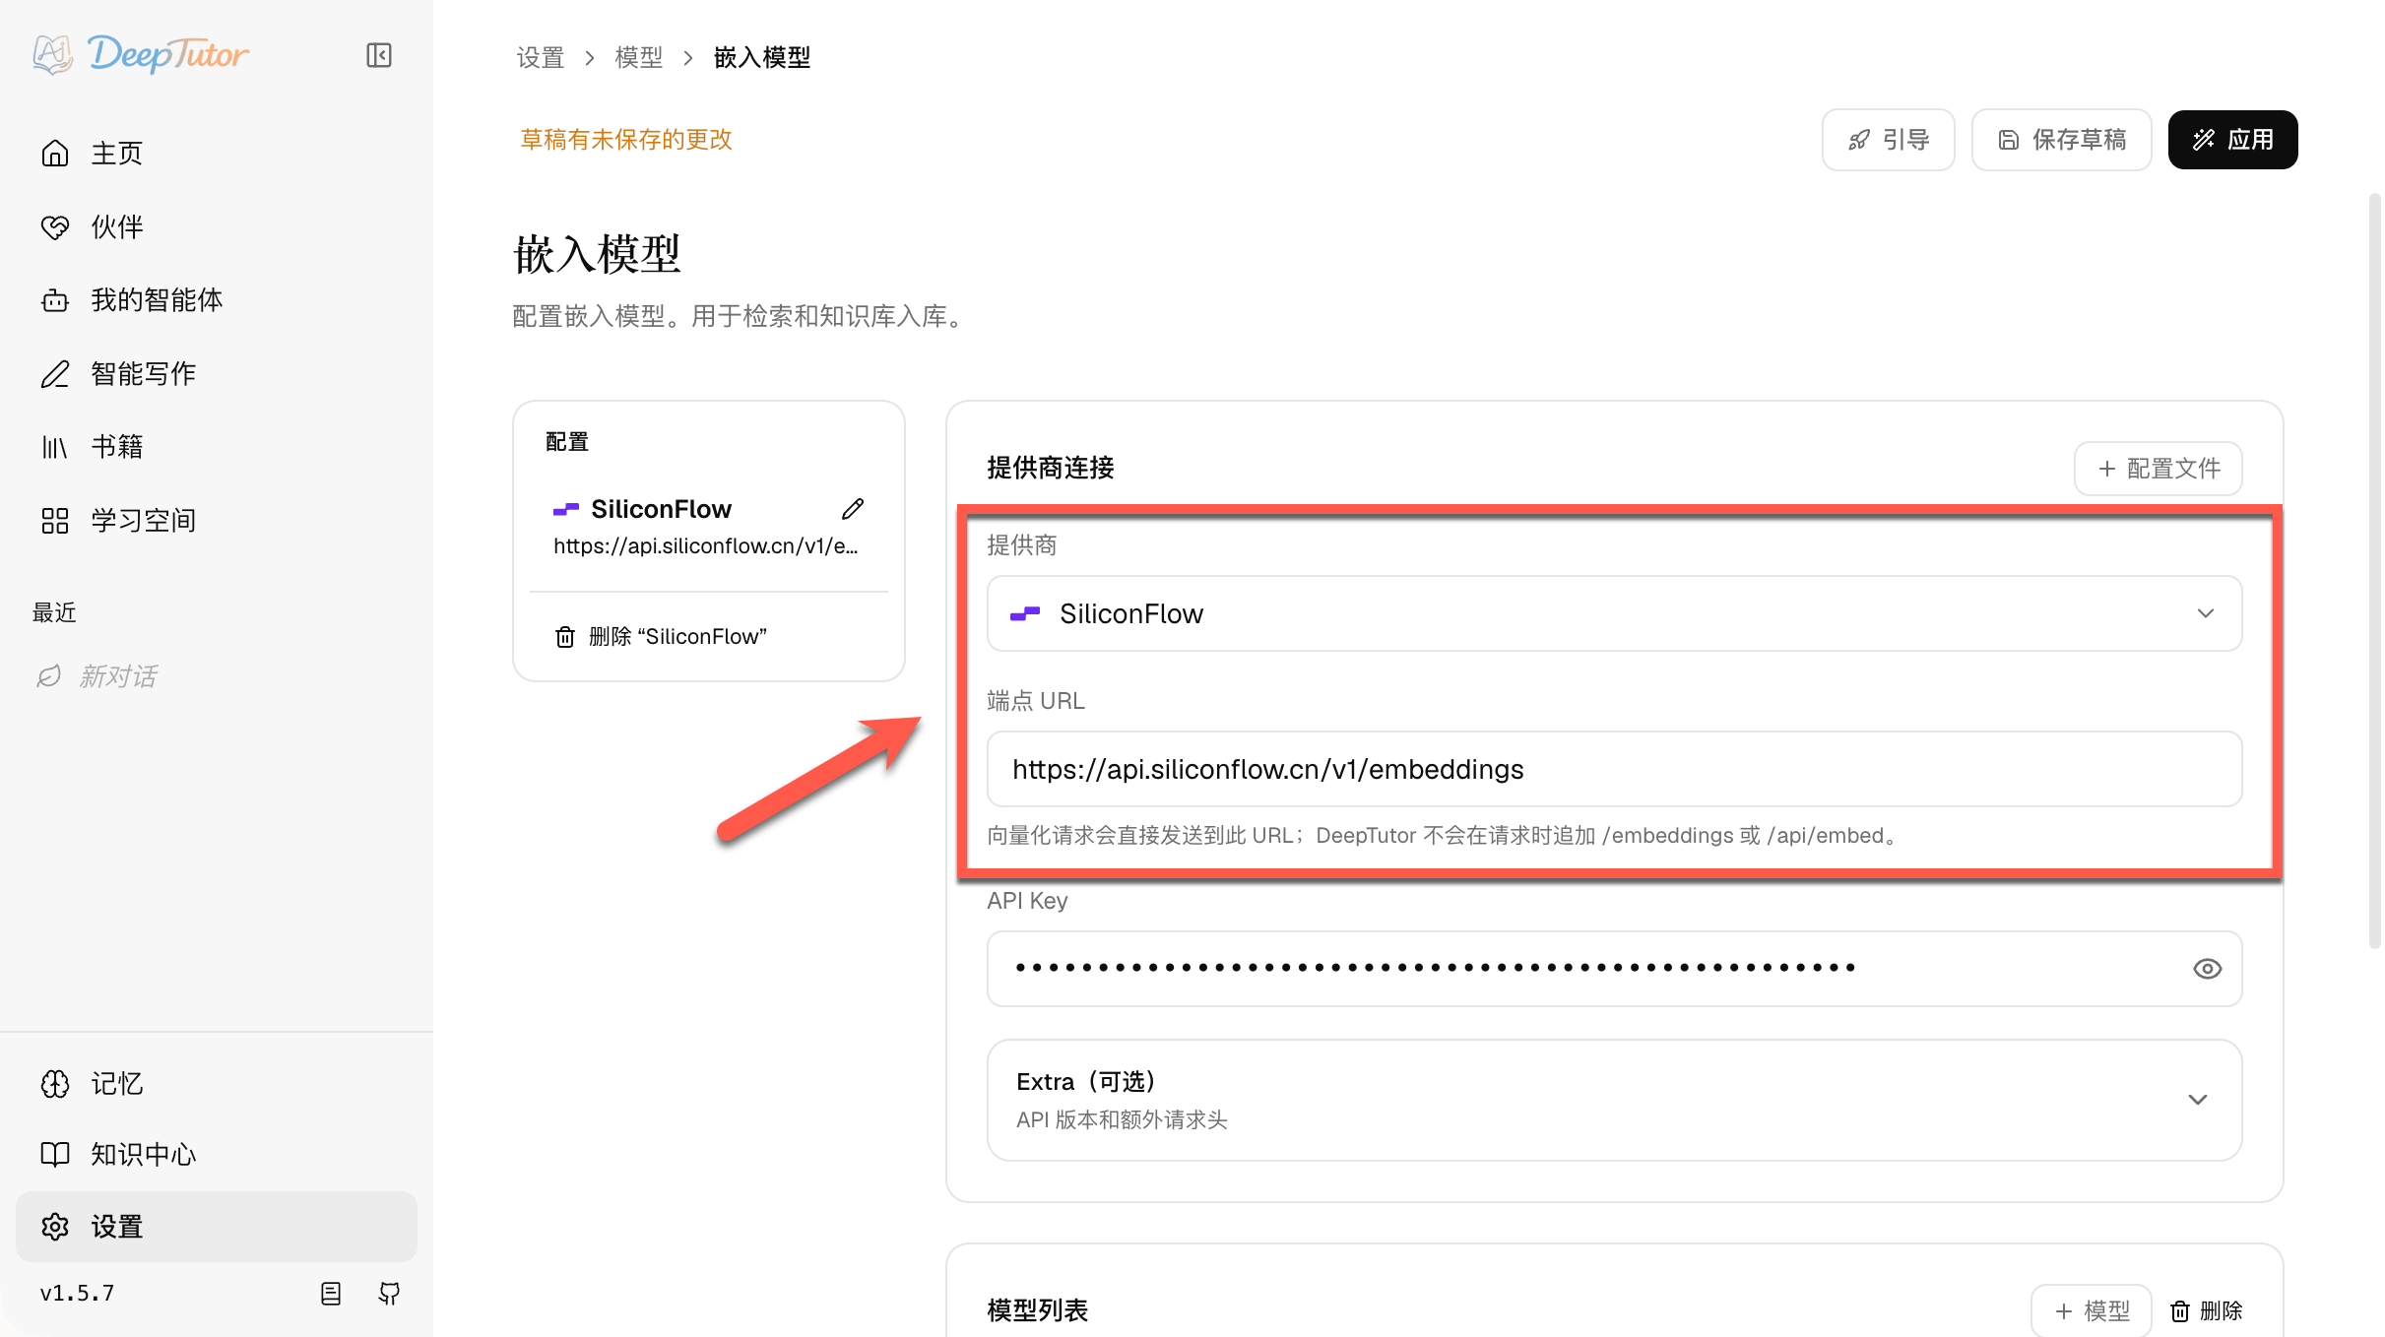Collapse the sidebar panel icon

point(379,55)
